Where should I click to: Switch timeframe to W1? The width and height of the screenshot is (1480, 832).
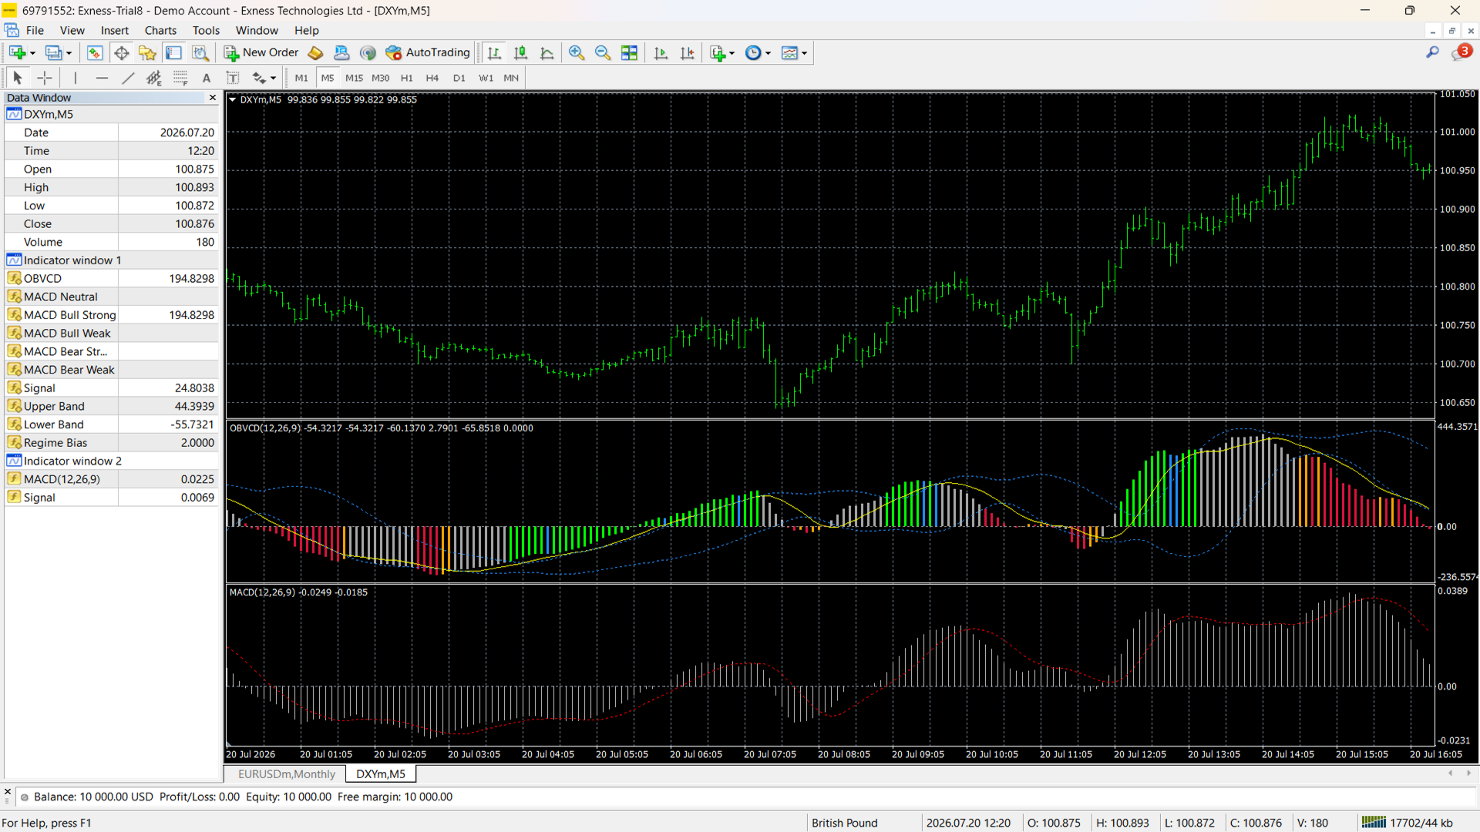tap(486, 78)
